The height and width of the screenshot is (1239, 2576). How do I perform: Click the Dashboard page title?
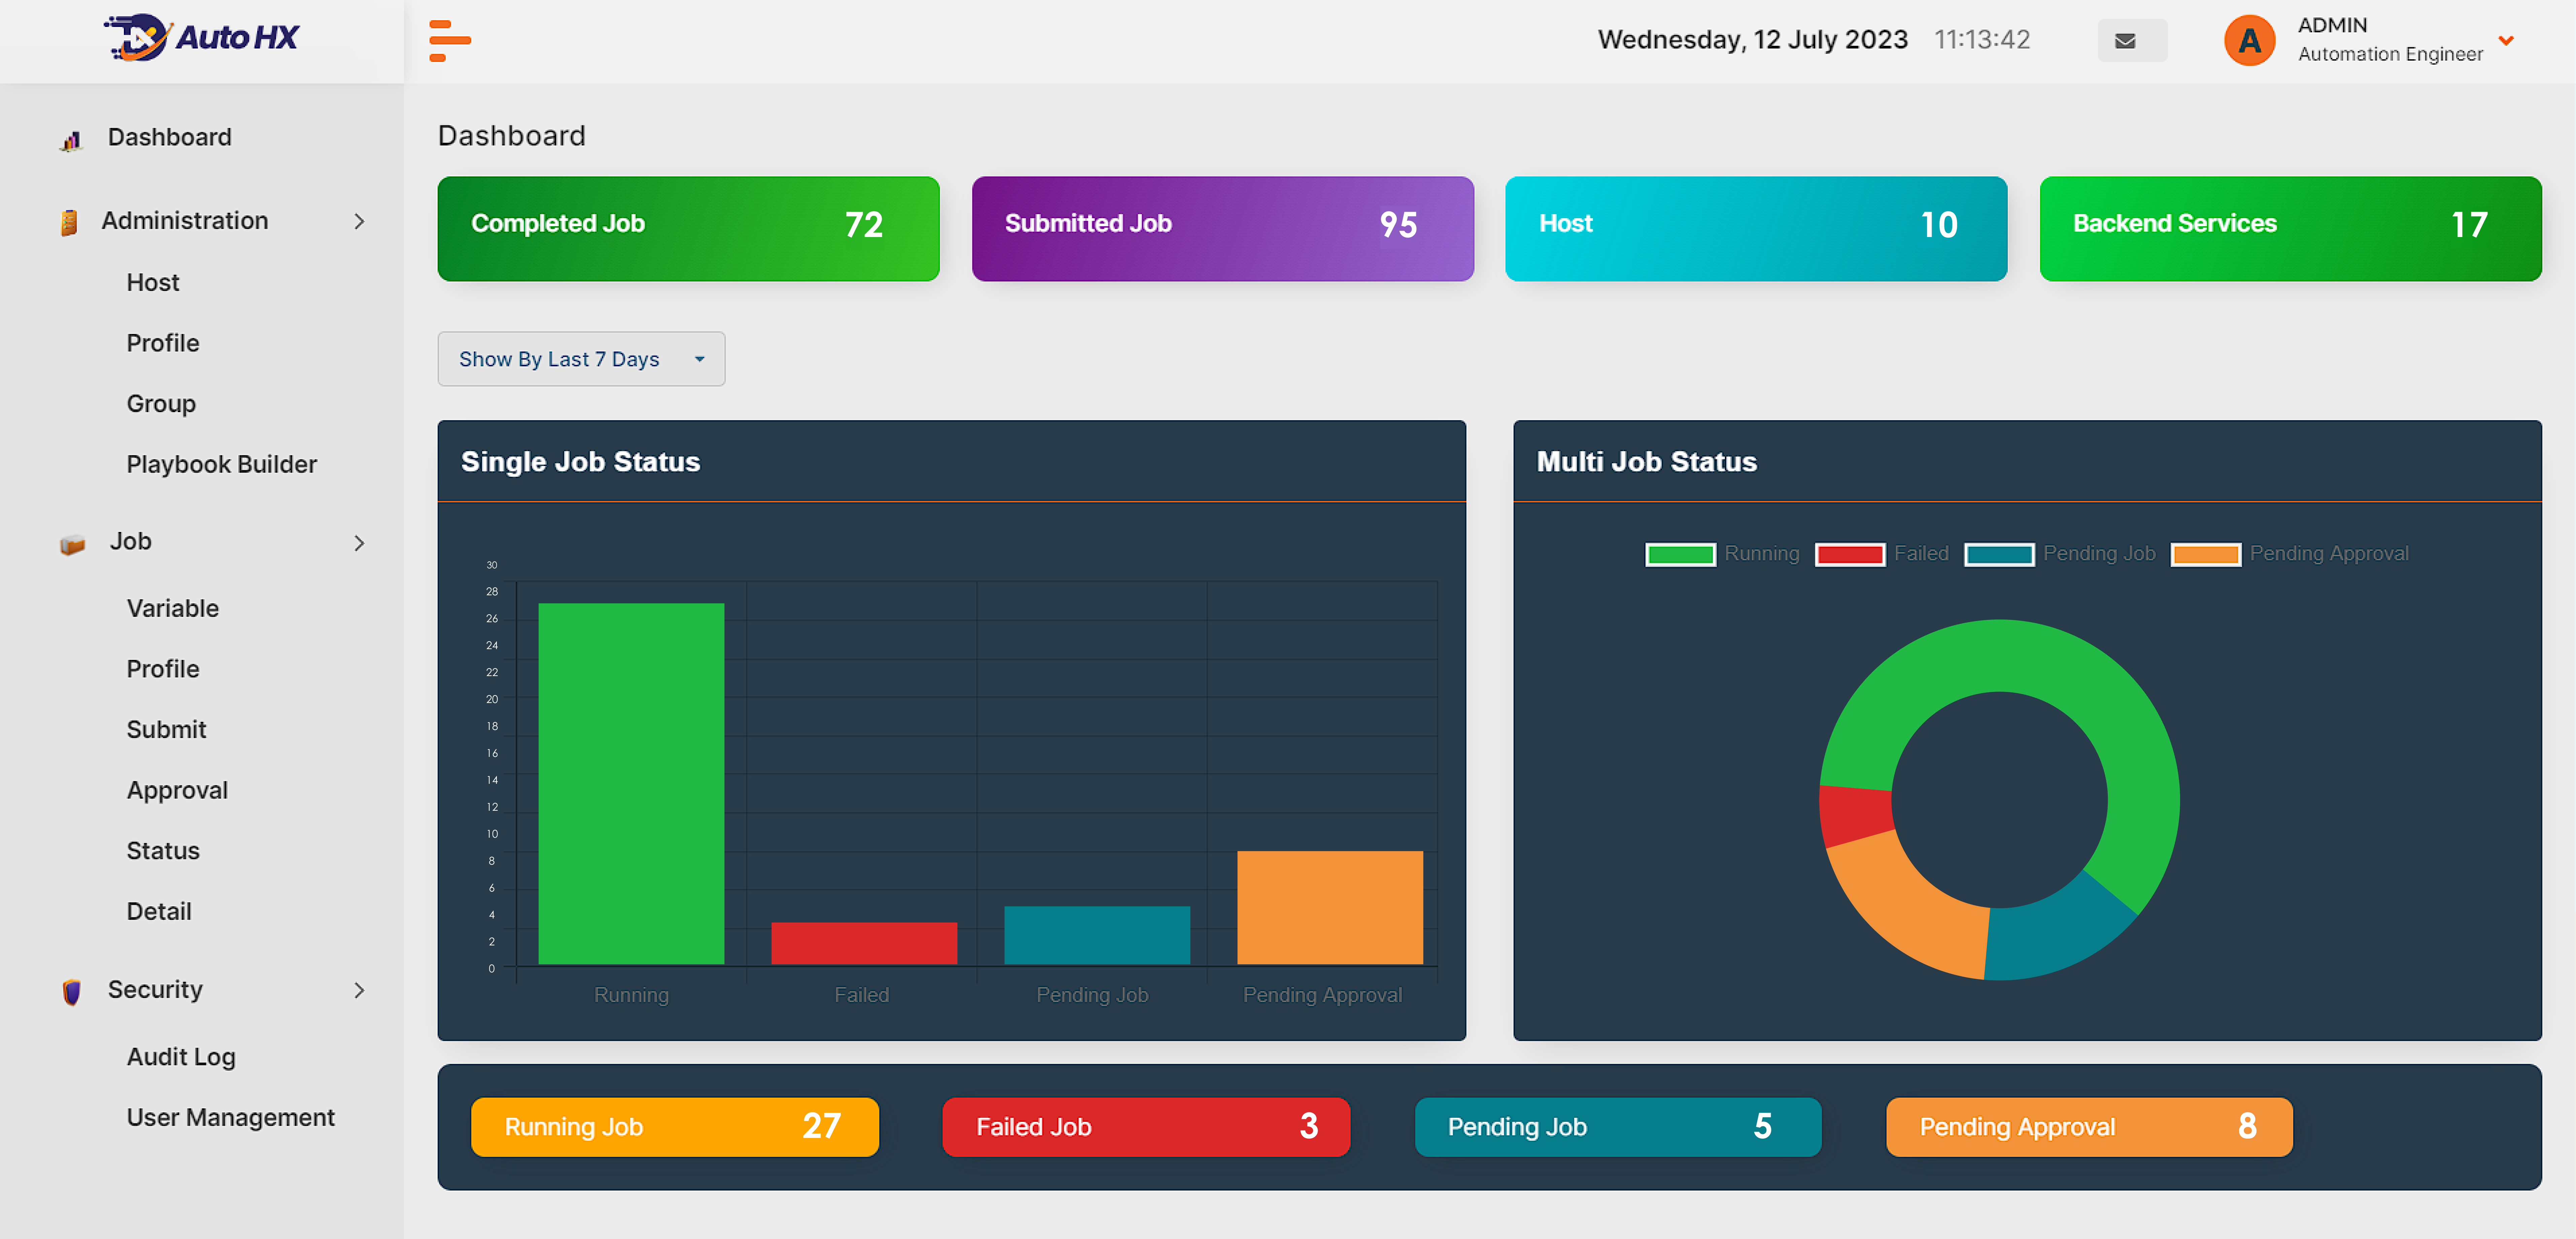click(x=512, y=136)
